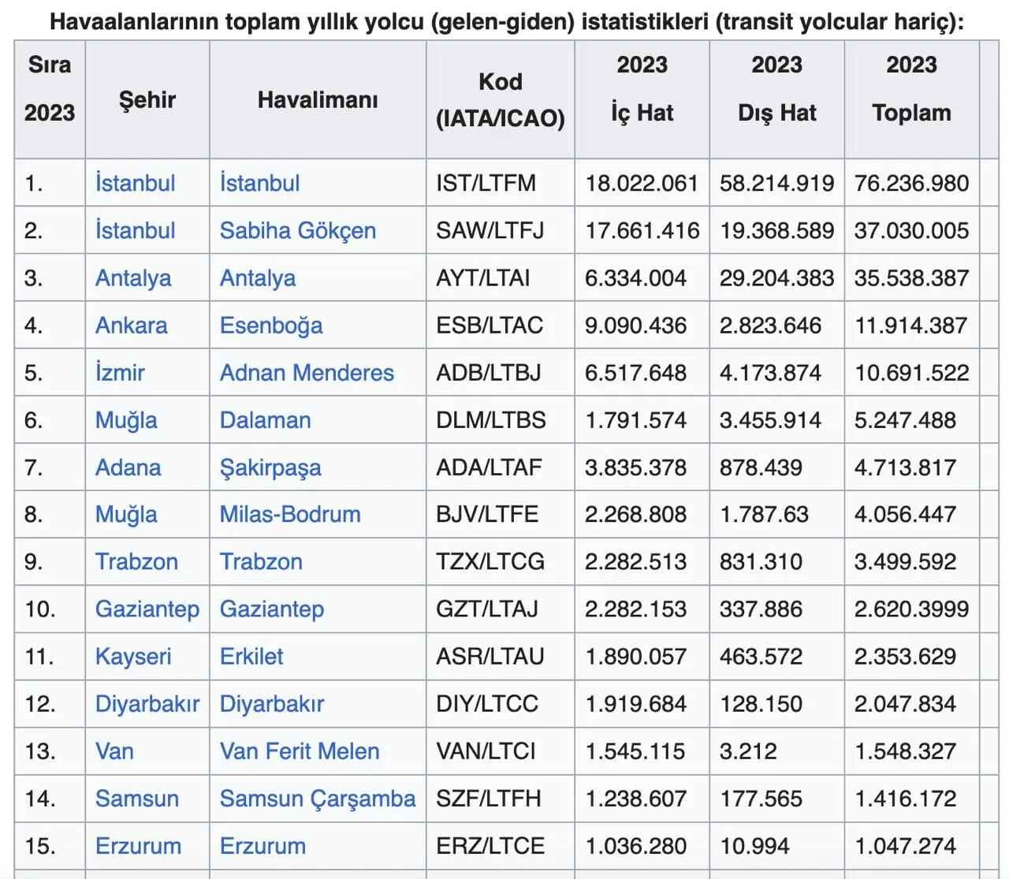Click the 76.236.980 total value
The width and height of the screenshot is (1009, 879).
click(x=911, y=183)
